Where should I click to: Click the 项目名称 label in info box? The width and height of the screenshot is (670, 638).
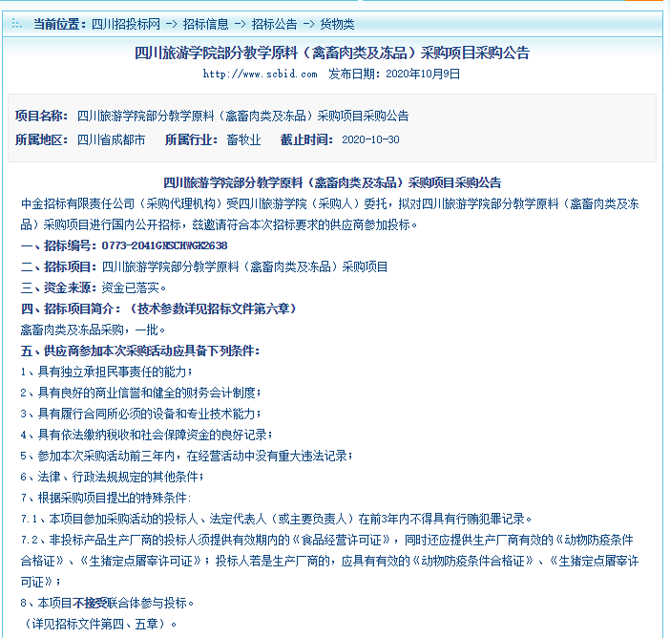pyautogui.click(x=41, y=116)
